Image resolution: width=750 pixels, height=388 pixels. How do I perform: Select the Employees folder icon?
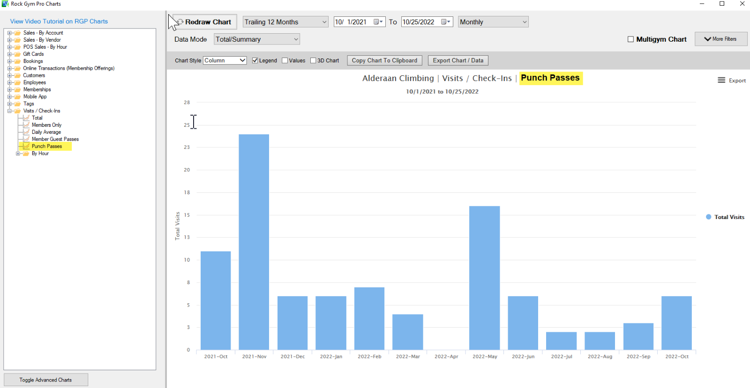18,82
